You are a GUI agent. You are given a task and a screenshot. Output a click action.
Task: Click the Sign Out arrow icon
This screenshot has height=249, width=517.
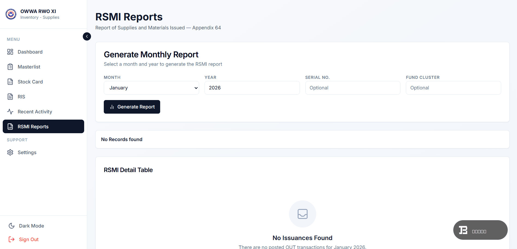point(12,239)
